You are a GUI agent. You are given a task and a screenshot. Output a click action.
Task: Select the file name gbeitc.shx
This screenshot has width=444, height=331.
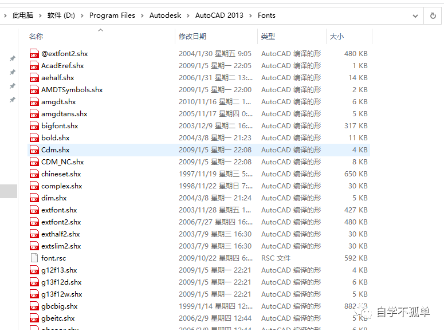click(58, 318)
